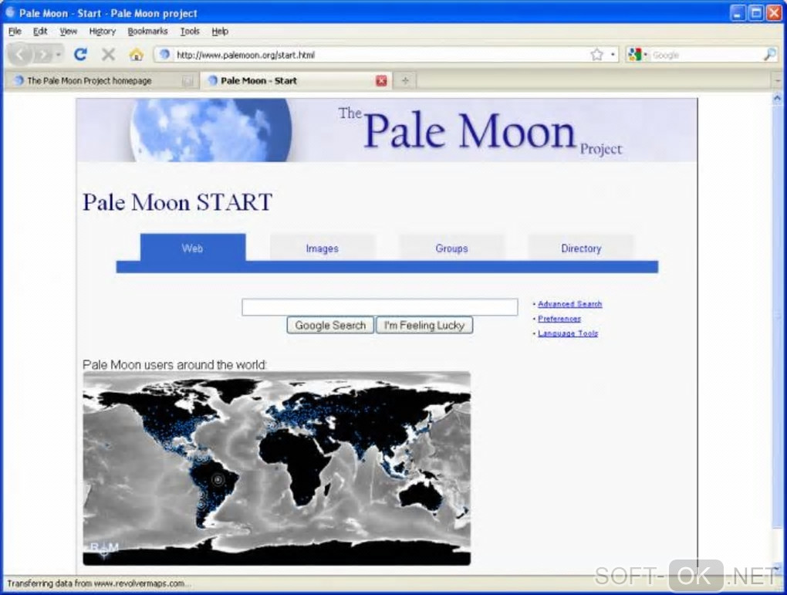
Task: Click the page's Google search text field
Action: click(380, 307)
